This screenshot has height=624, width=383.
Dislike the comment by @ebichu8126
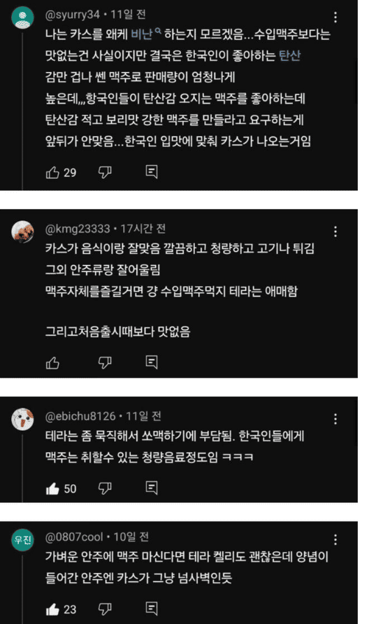(105, 488)
